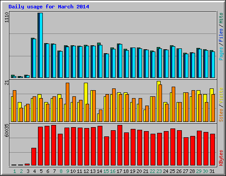
Task: Click the green day label '30'
Action: [205, 171]
